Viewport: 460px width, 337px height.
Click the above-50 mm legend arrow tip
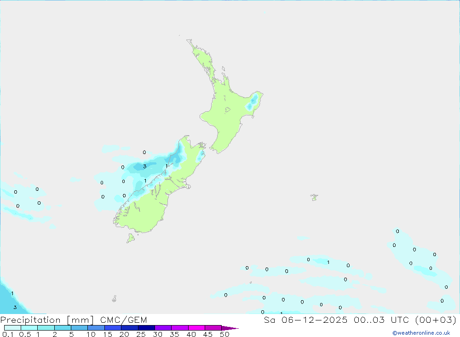(x=230, y=328)
